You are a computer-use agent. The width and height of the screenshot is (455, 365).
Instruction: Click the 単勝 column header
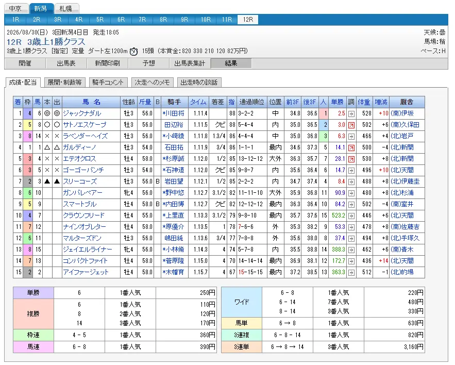tap(338, 102)
